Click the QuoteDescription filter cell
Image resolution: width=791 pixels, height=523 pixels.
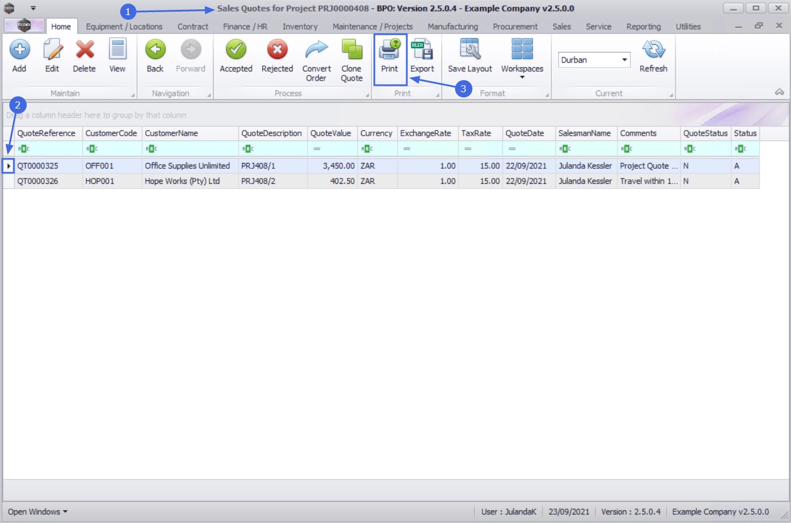point(273,149)
